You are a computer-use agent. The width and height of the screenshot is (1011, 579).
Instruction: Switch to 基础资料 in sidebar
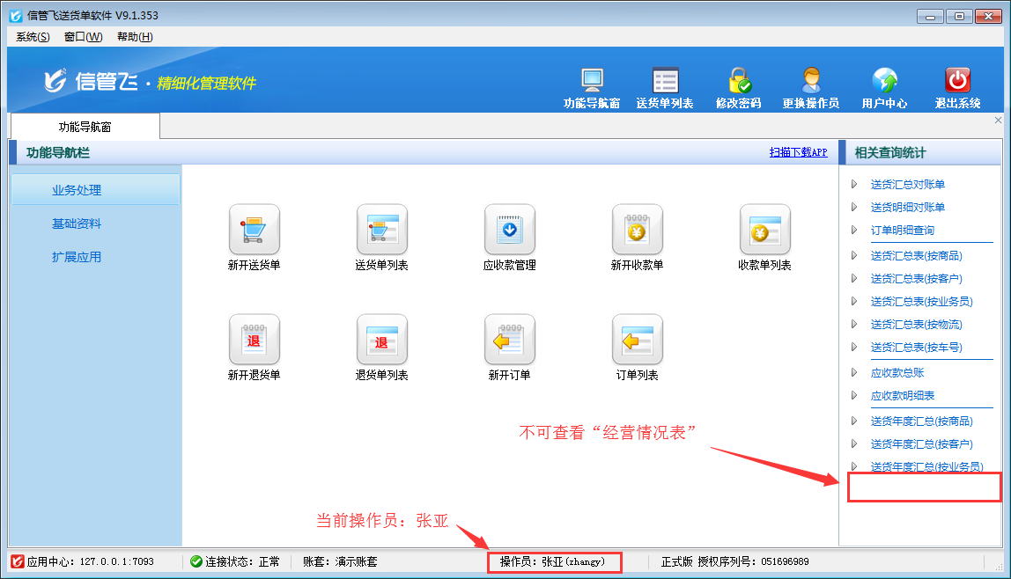77,224
